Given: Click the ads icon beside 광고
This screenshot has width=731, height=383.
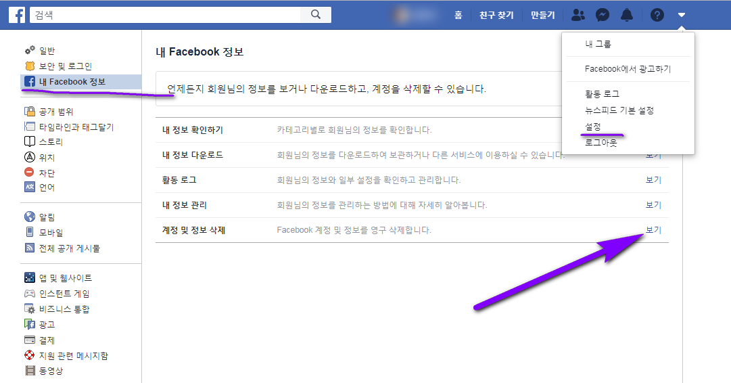Looking at the screenshot, I should click(30, 324).
